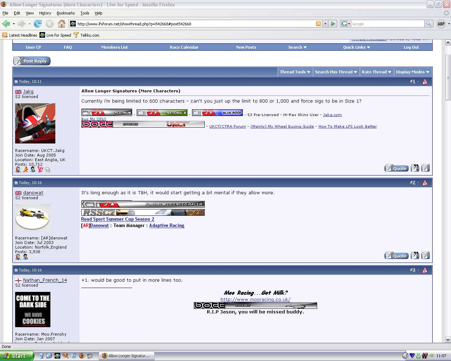This screenshot has width=451, height=361.
Task: Click the browser Back arrow button
Action: coord(6,24)
